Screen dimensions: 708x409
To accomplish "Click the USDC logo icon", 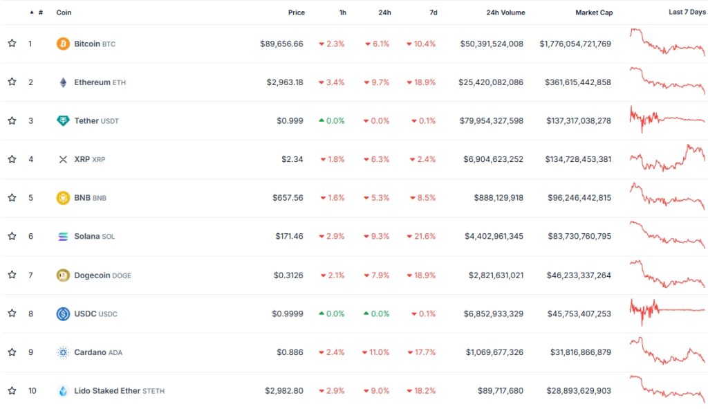I will 63,313.
